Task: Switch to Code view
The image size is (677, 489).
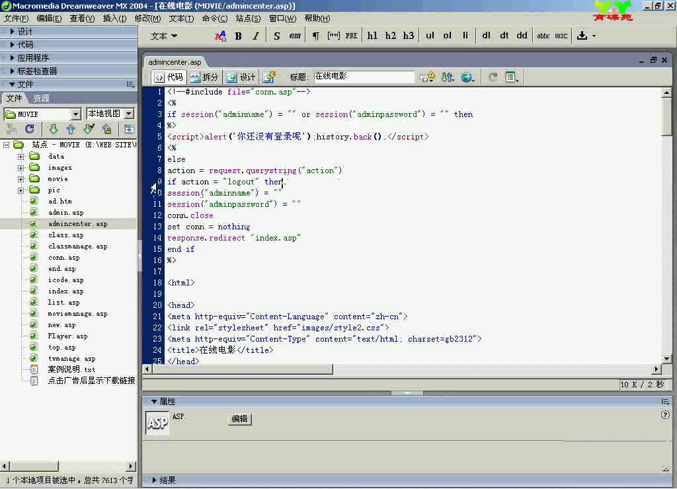Action: click(169, 77)
